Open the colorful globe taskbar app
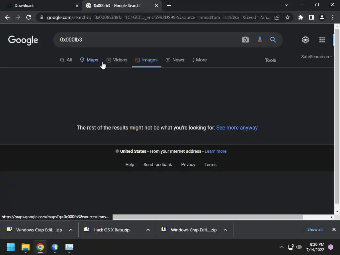 tap(55, 247)
